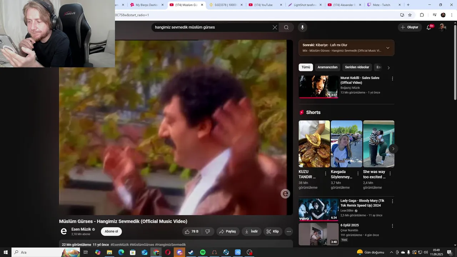Open Opera browser from the taskbar
The height and width of the screenshot is (257, 457).
168,252
